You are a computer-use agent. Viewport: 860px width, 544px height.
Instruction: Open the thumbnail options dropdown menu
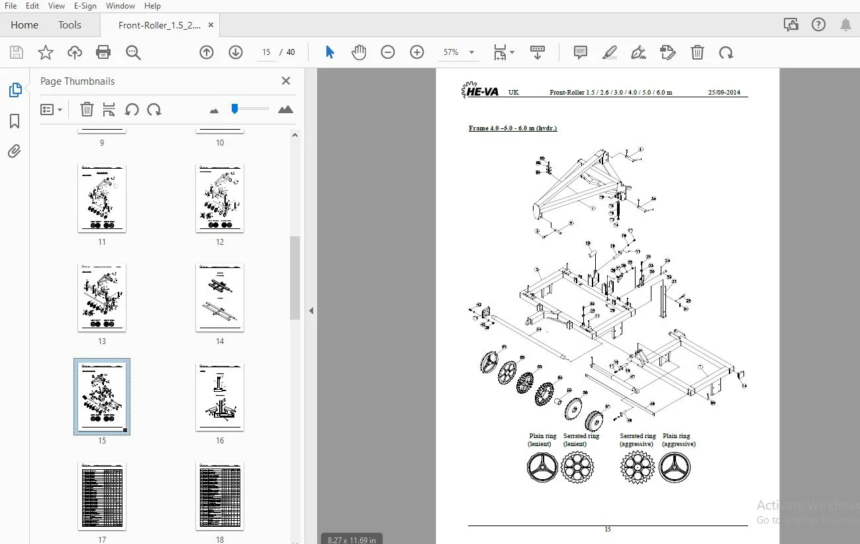(51, 109)
